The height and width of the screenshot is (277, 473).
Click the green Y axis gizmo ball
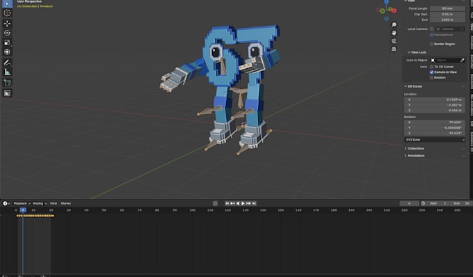[x=382, y=11]
